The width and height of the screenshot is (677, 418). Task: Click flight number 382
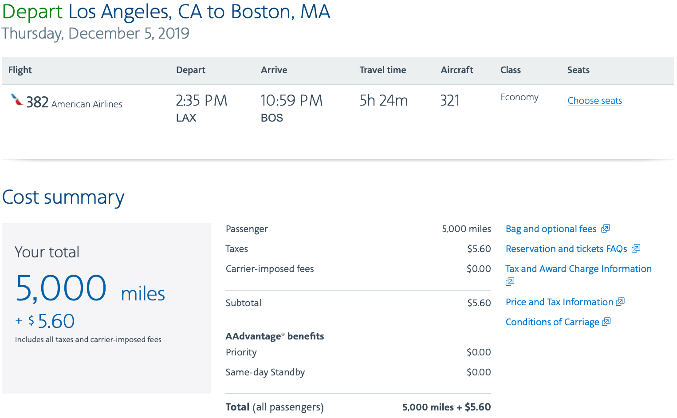point(37,103)
